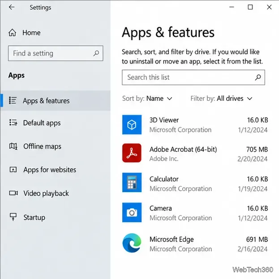Click the search icon in Search this list

point(258,77)
